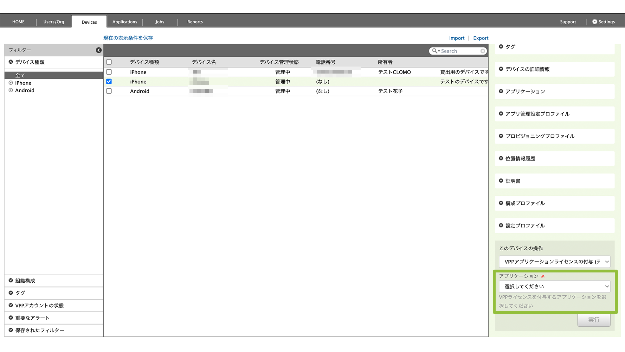Clear the search field with x icon
Screen dimensions: 625x352
click(x=483, y=51)
